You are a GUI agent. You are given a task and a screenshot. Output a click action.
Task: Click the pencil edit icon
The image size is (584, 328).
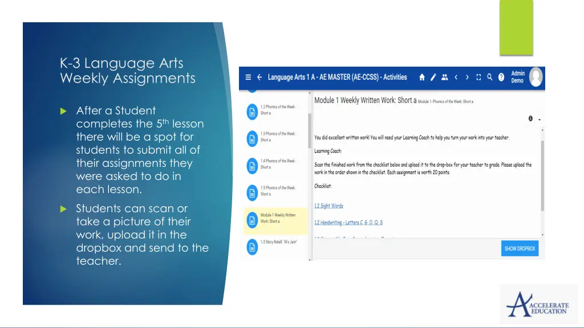point(433,77)
